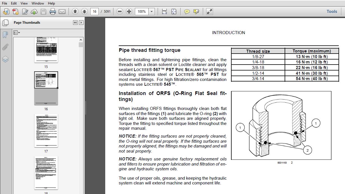The image size is (345, 194).
Task: Click the 100% zoom value field
Action: coord(142,12)
